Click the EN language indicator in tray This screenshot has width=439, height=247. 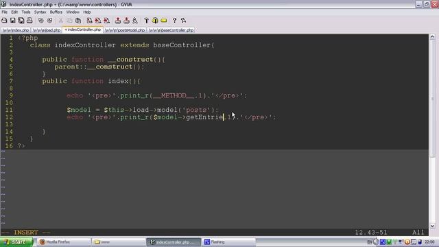pos(369,242)
